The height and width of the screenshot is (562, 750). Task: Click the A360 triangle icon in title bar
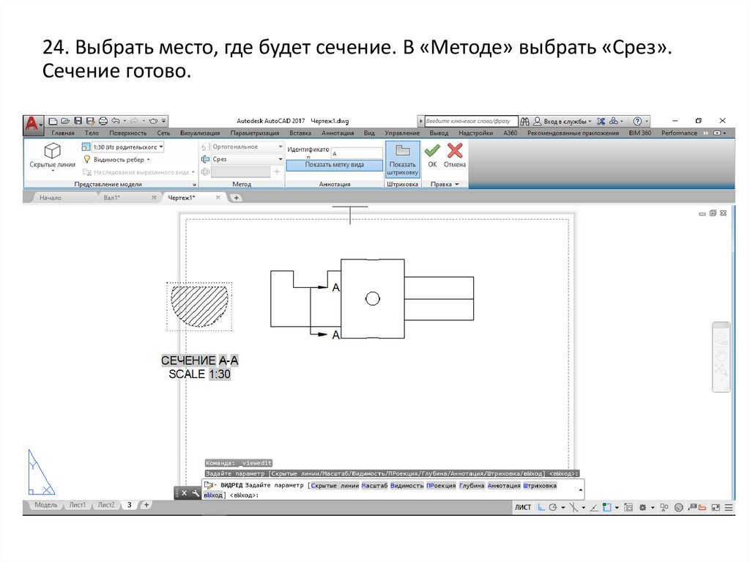(613, 121)
